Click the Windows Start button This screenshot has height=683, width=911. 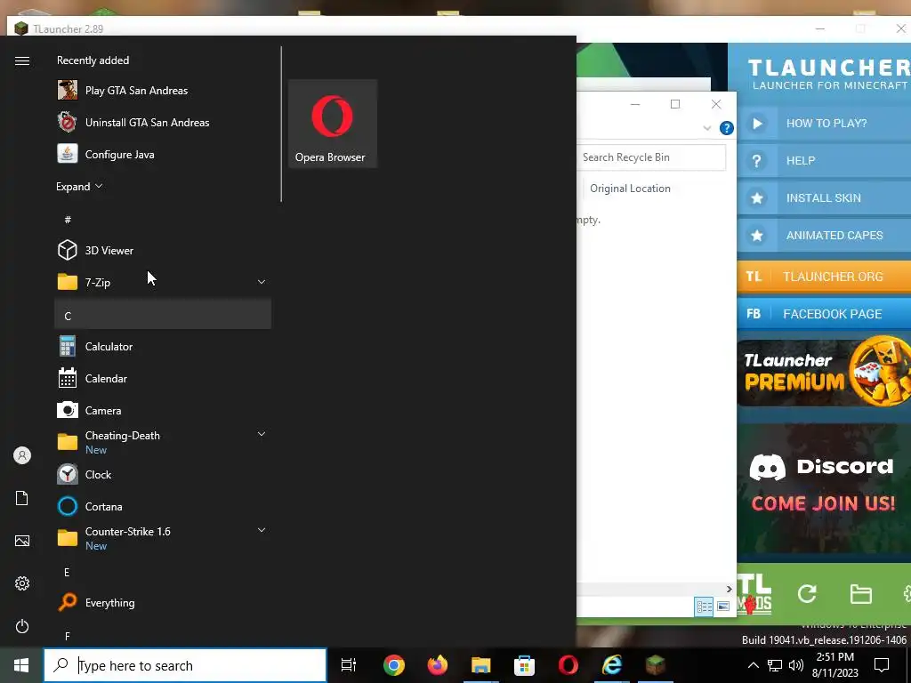point(21,665)
